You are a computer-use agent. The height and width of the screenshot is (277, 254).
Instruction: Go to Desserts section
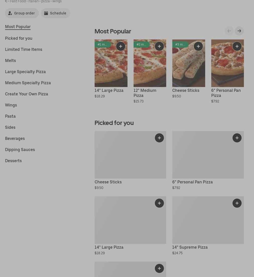(x=13, y=161)
